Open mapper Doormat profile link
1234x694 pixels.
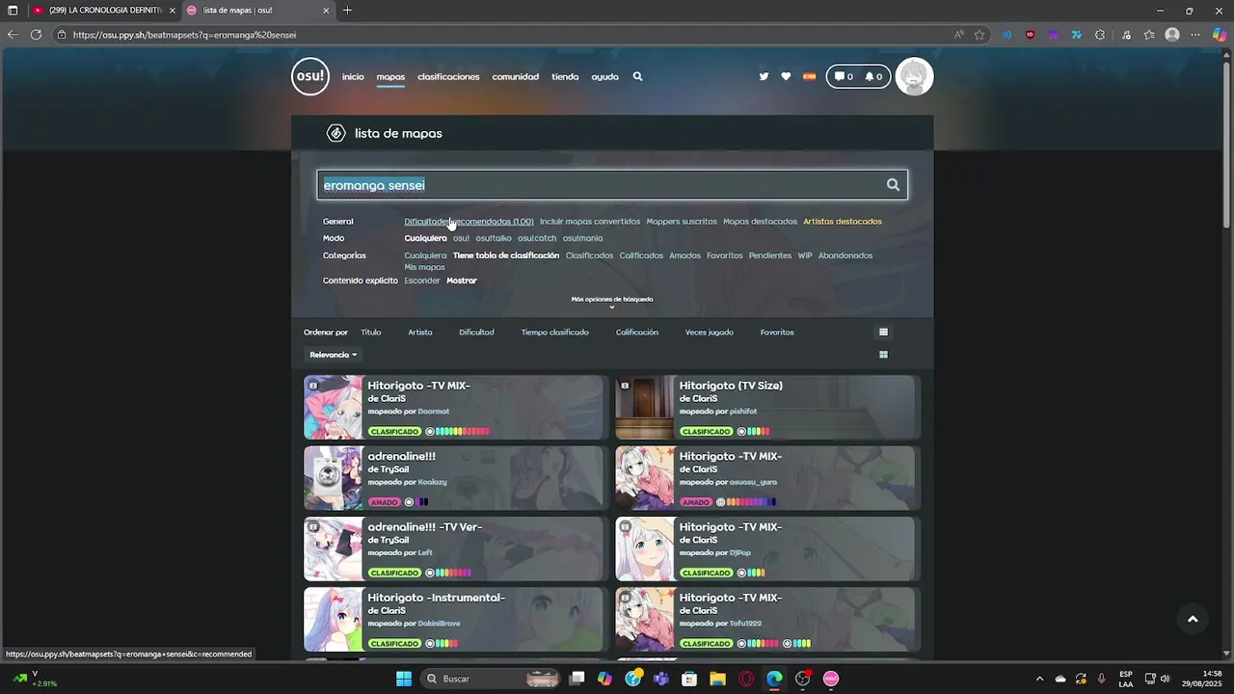pyautogui.click(x=434, y=412)
